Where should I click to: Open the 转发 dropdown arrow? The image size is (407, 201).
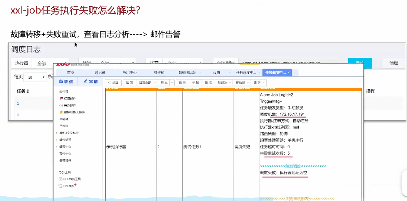pos(172,83)
